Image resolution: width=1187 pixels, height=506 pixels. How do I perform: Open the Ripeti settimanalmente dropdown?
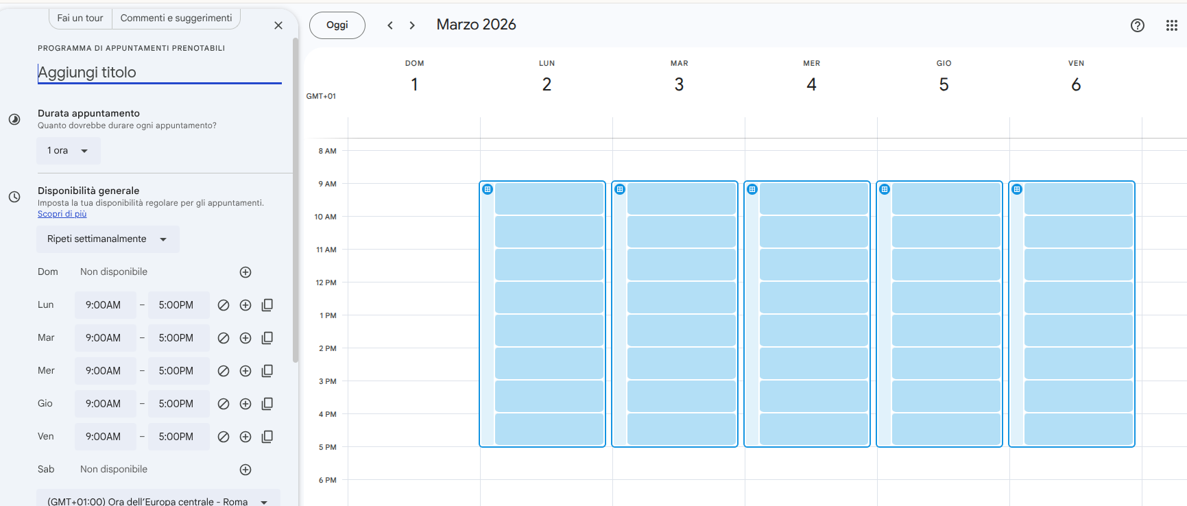(x=108, y=239)
